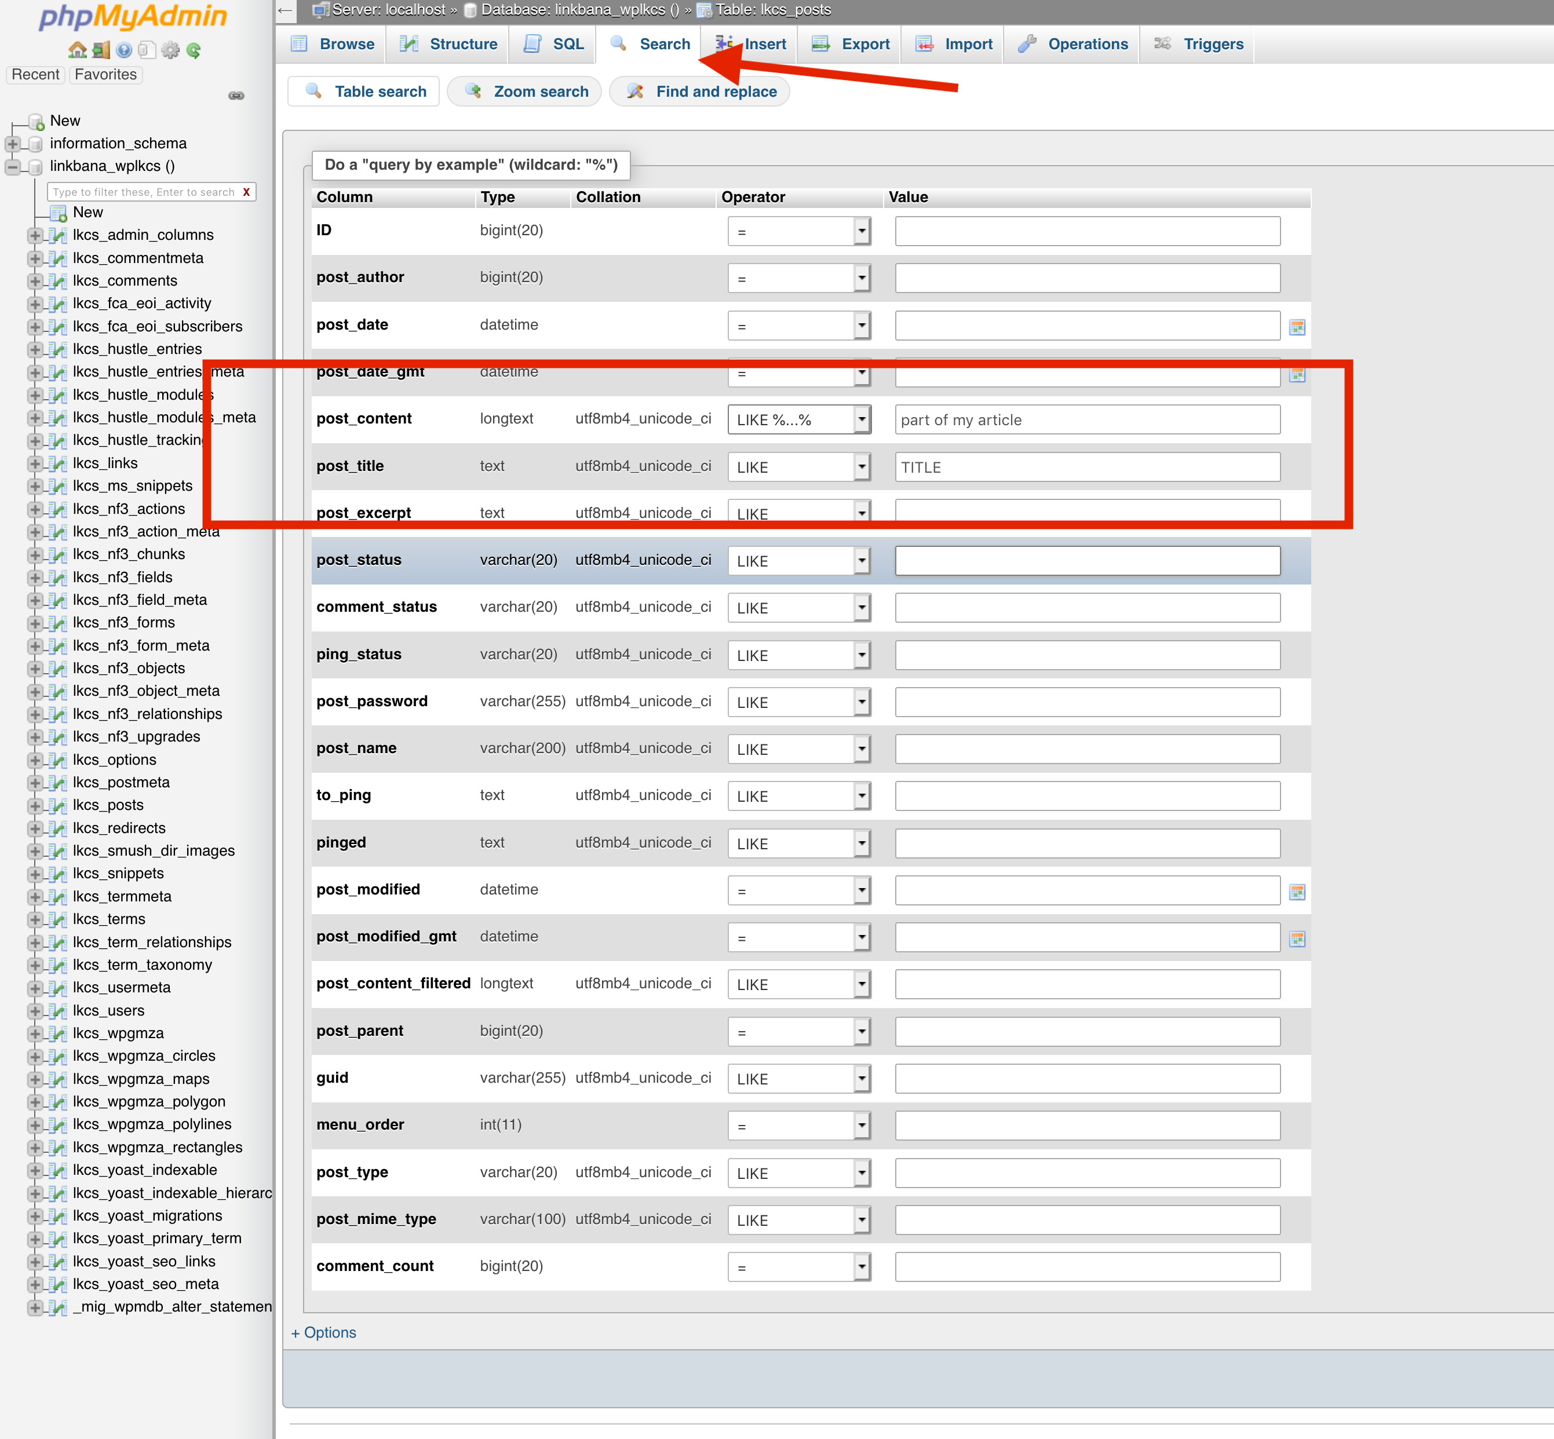Click the table icon beside lkcs_posts in sidebar

pos(59,805)
